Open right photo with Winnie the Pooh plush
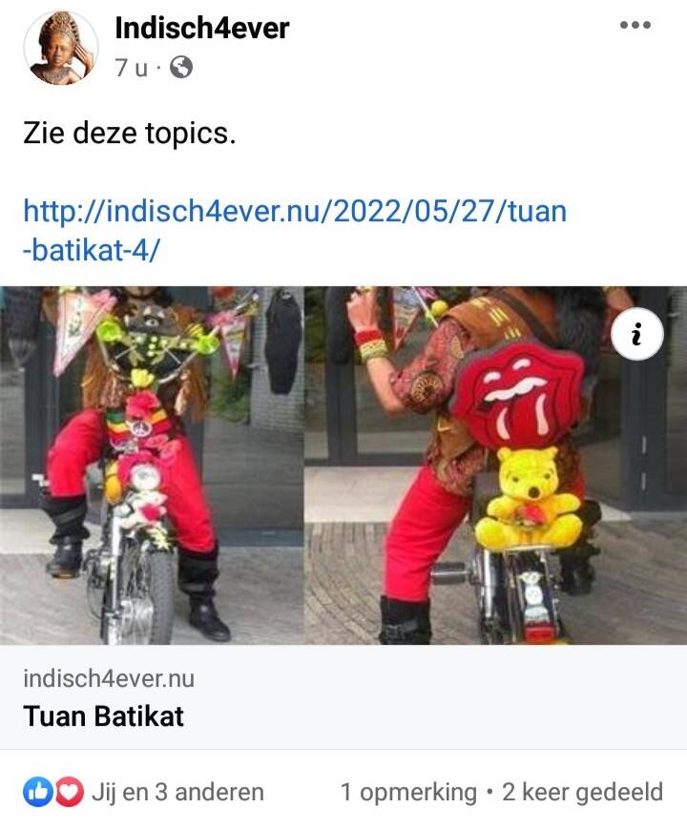The width and height of the screenshot is (687, 827). [x=496, y=465]
